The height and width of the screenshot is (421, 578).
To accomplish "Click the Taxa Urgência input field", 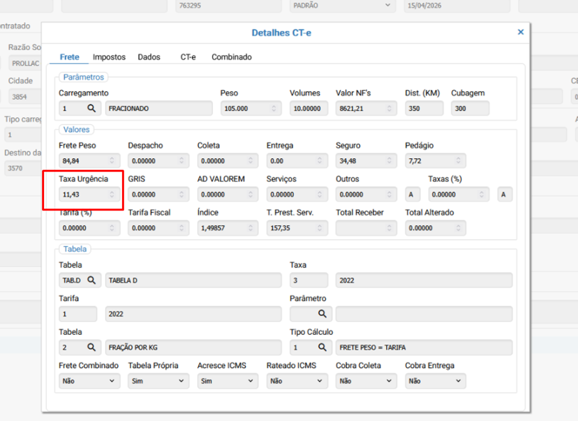I will (x=84, y=194).
